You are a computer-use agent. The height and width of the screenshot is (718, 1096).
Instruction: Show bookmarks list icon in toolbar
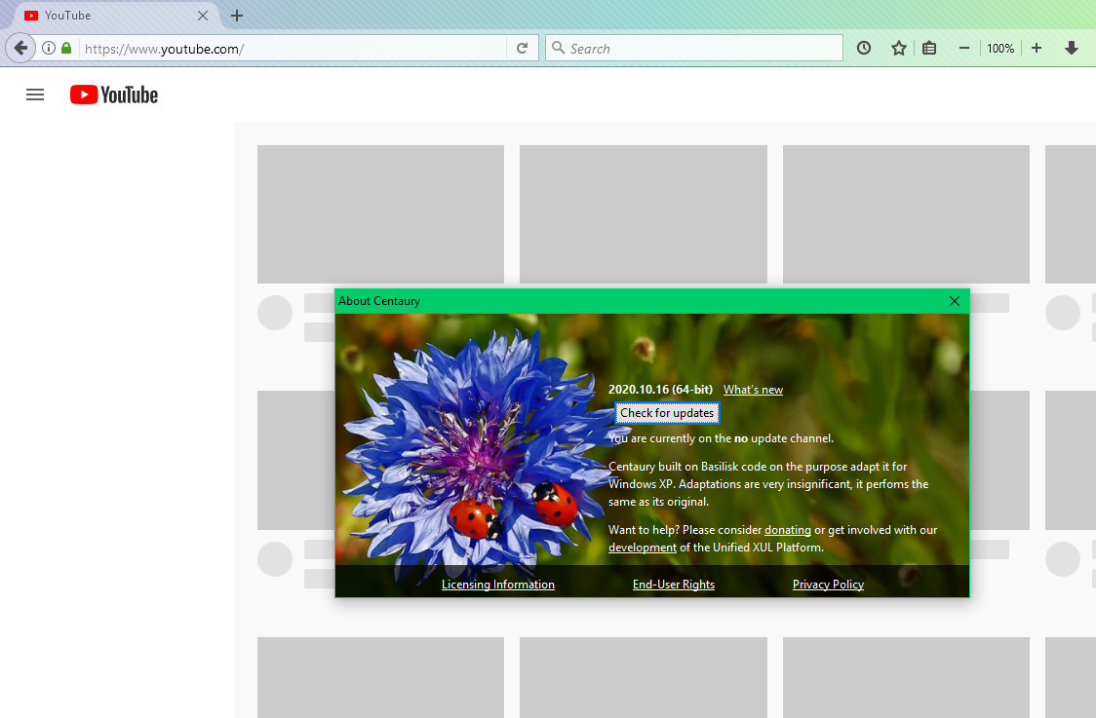pyautogui.click(x=929, y=48)
